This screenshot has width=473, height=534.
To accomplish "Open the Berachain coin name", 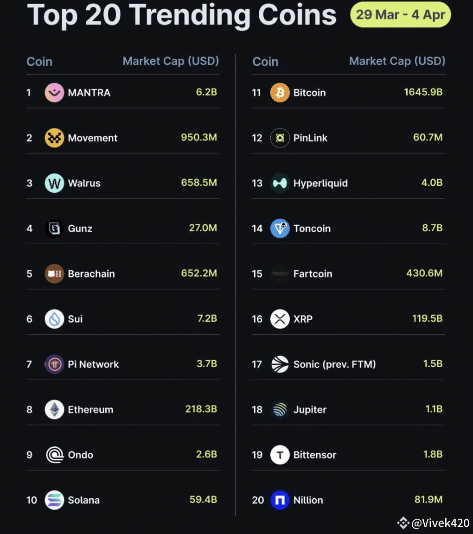I will 91,274.
